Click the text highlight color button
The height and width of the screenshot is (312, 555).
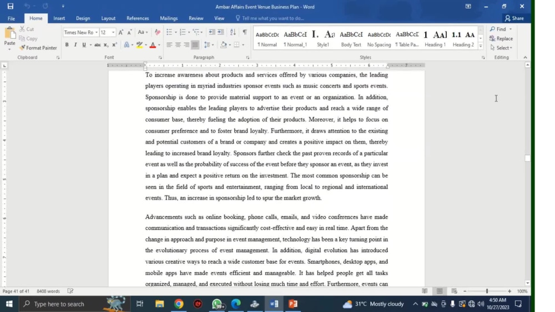pyautogui.click(x=139, y=45)
